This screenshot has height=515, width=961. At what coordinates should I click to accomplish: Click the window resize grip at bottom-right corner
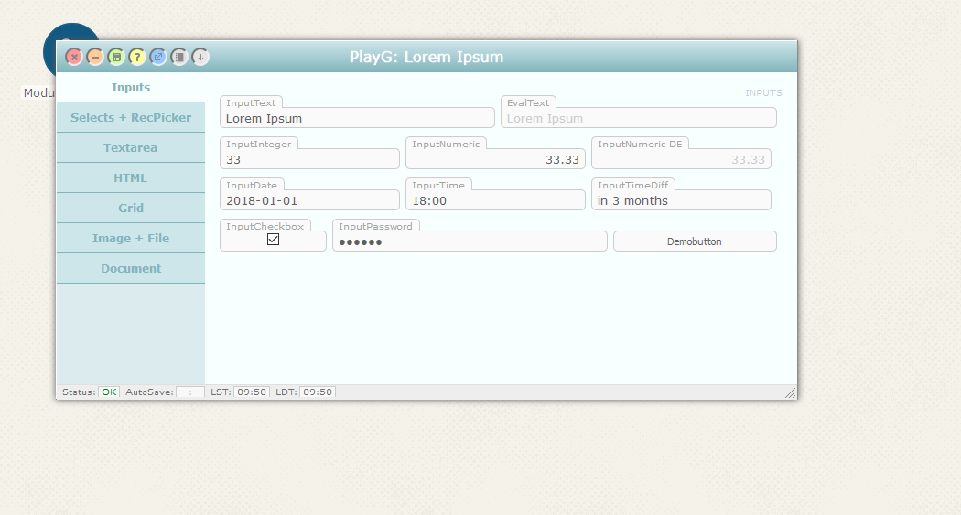point(790,392)
